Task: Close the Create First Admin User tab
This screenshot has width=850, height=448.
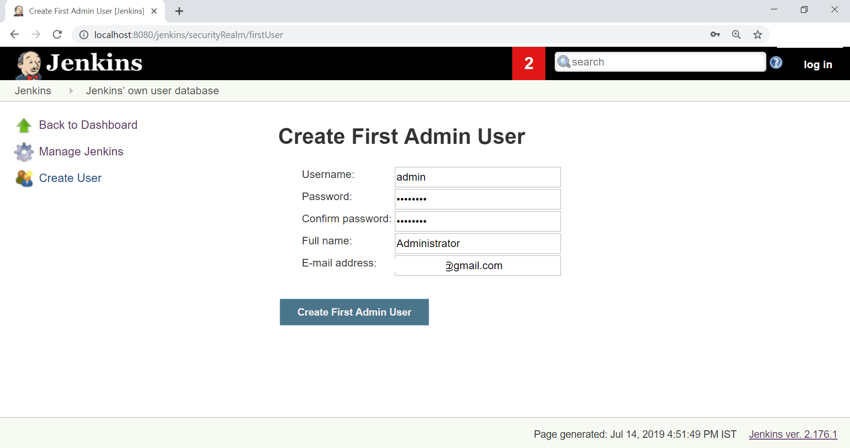Action: [x=154, y=11]
